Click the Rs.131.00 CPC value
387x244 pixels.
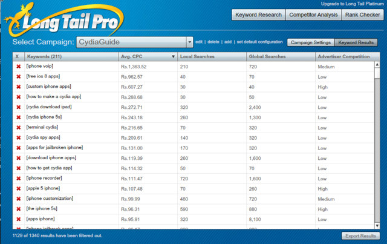(x=132, y=148)
